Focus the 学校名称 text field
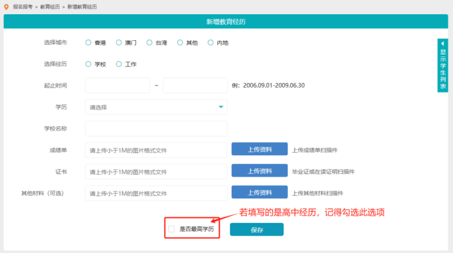Image resolution: width=453 pixels, height=253 pixels. (x=156, y=128)
